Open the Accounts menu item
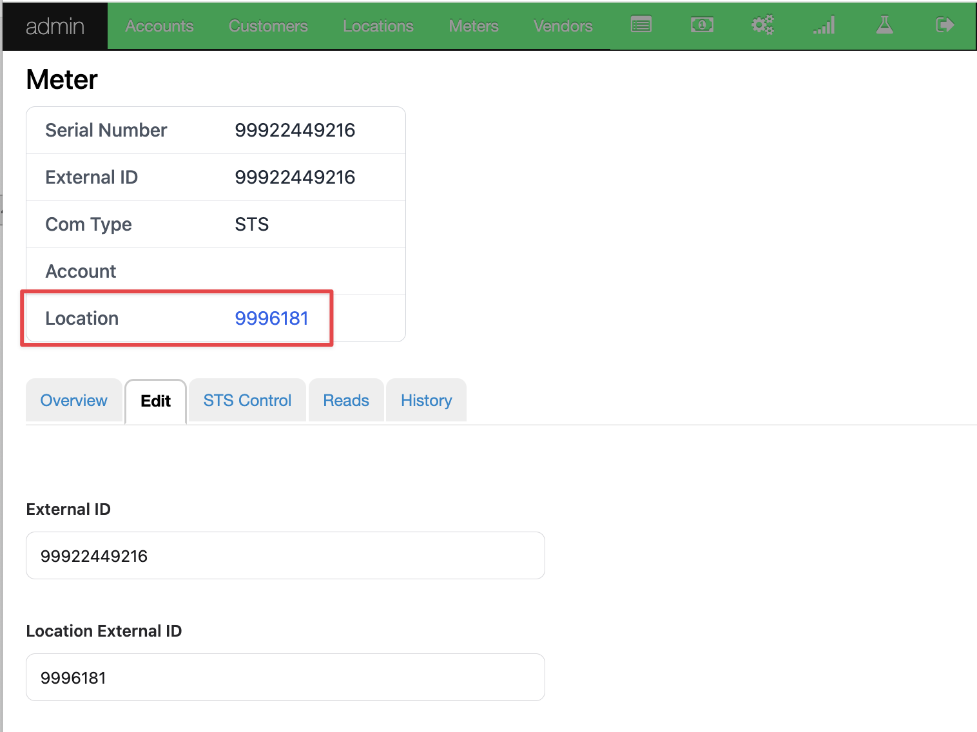977x732 pixels. [x=159, y=26]
